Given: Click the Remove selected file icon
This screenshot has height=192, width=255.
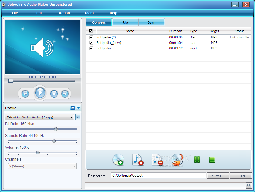Looking at the screenshot, I should [138, 160].
